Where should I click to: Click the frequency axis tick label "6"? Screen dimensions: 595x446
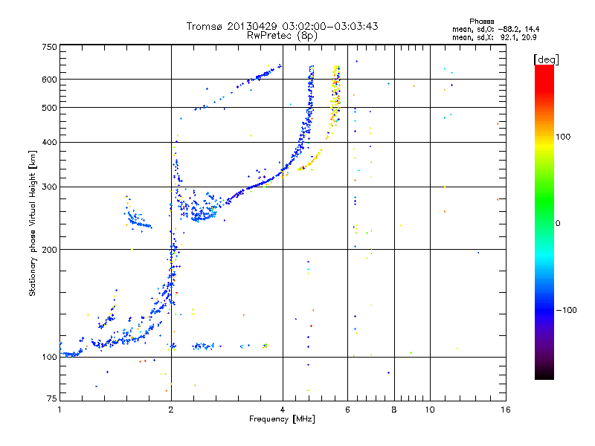(347, 410)
